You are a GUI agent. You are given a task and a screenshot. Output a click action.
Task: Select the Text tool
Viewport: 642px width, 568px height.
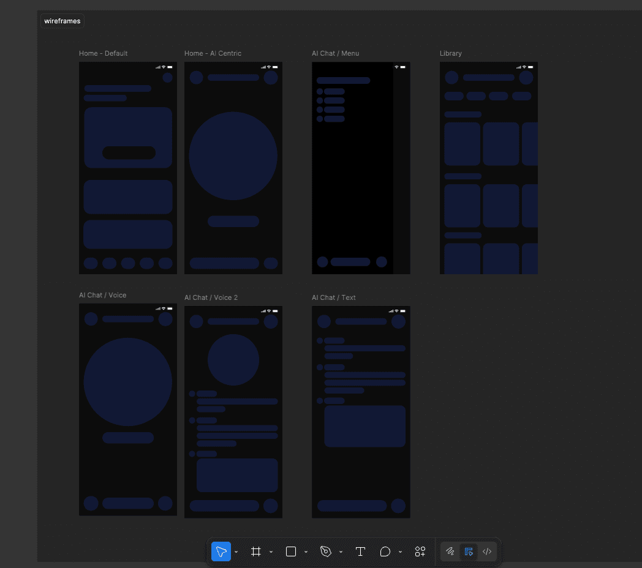pyautogui.click(x=360, y=551)
